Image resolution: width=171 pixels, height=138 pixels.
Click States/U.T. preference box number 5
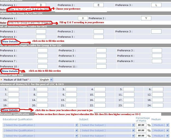tap(129, 89)
